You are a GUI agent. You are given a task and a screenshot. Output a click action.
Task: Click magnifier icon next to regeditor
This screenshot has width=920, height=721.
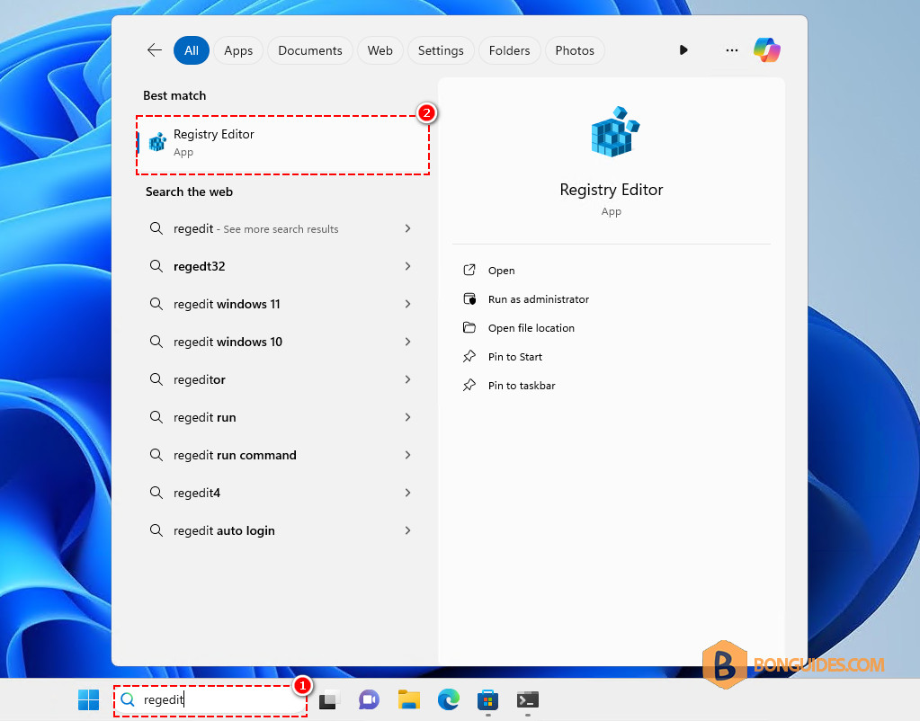pyautogui.click(x=156, y=379)
